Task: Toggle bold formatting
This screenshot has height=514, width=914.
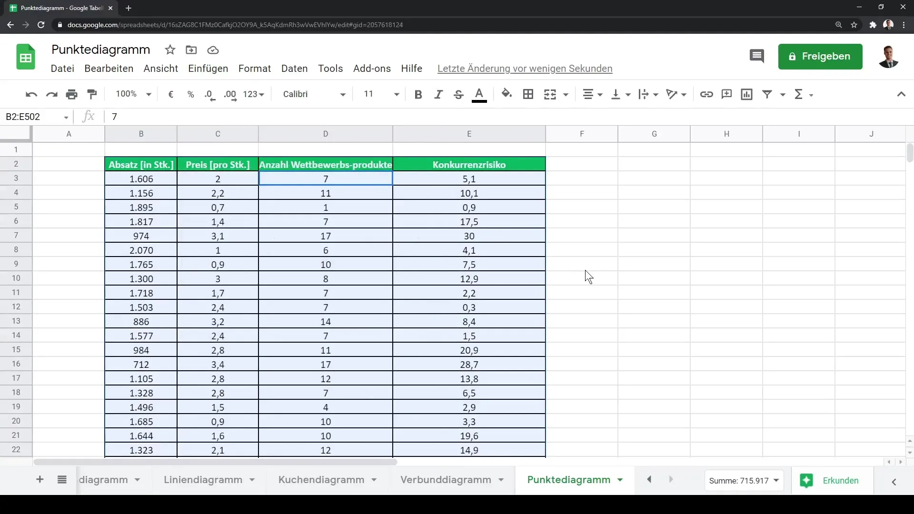Action: [x=418, y=94]
